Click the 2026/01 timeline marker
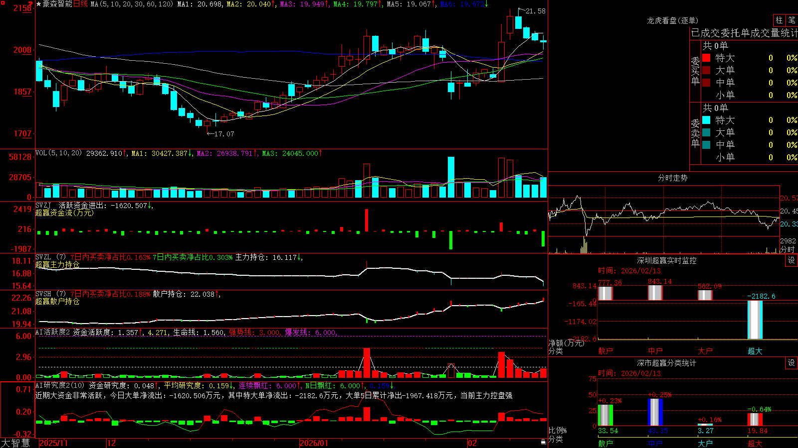The height and width of the screenshot is (448, 798). pyautogui.click(x=314, y=443)
